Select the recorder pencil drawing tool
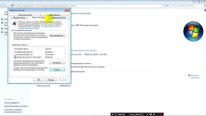 [x=154, y=114]
